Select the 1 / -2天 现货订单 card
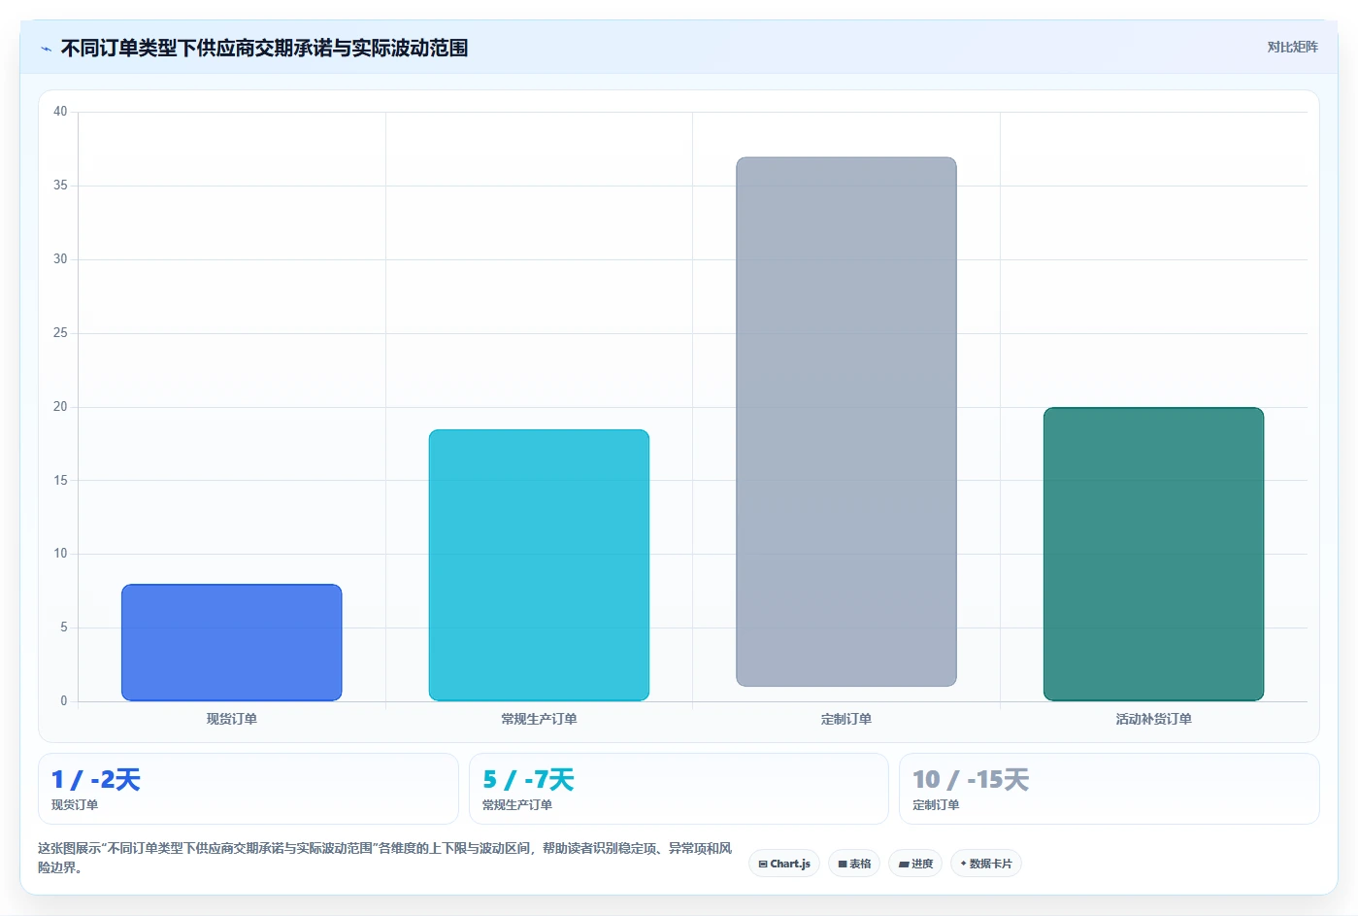 point(248,789)
